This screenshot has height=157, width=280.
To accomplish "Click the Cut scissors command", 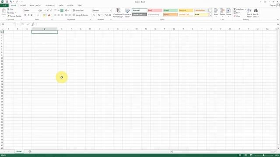I will tap(10, 9).
